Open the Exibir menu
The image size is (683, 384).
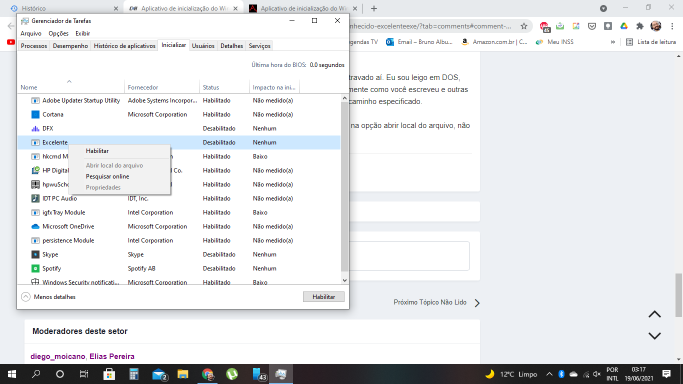tap(83, 33)
